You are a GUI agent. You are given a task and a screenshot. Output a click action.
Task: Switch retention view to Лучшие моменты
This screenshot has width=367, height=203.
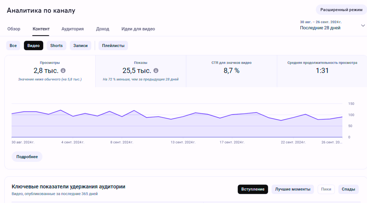click(292, 189)
